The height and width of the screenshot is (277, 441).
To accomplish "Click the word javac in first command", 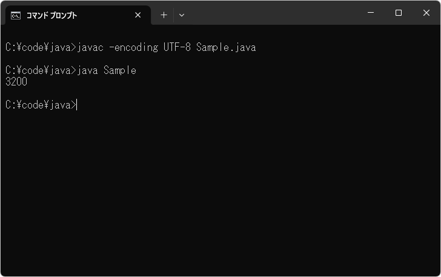I will 91,47.
